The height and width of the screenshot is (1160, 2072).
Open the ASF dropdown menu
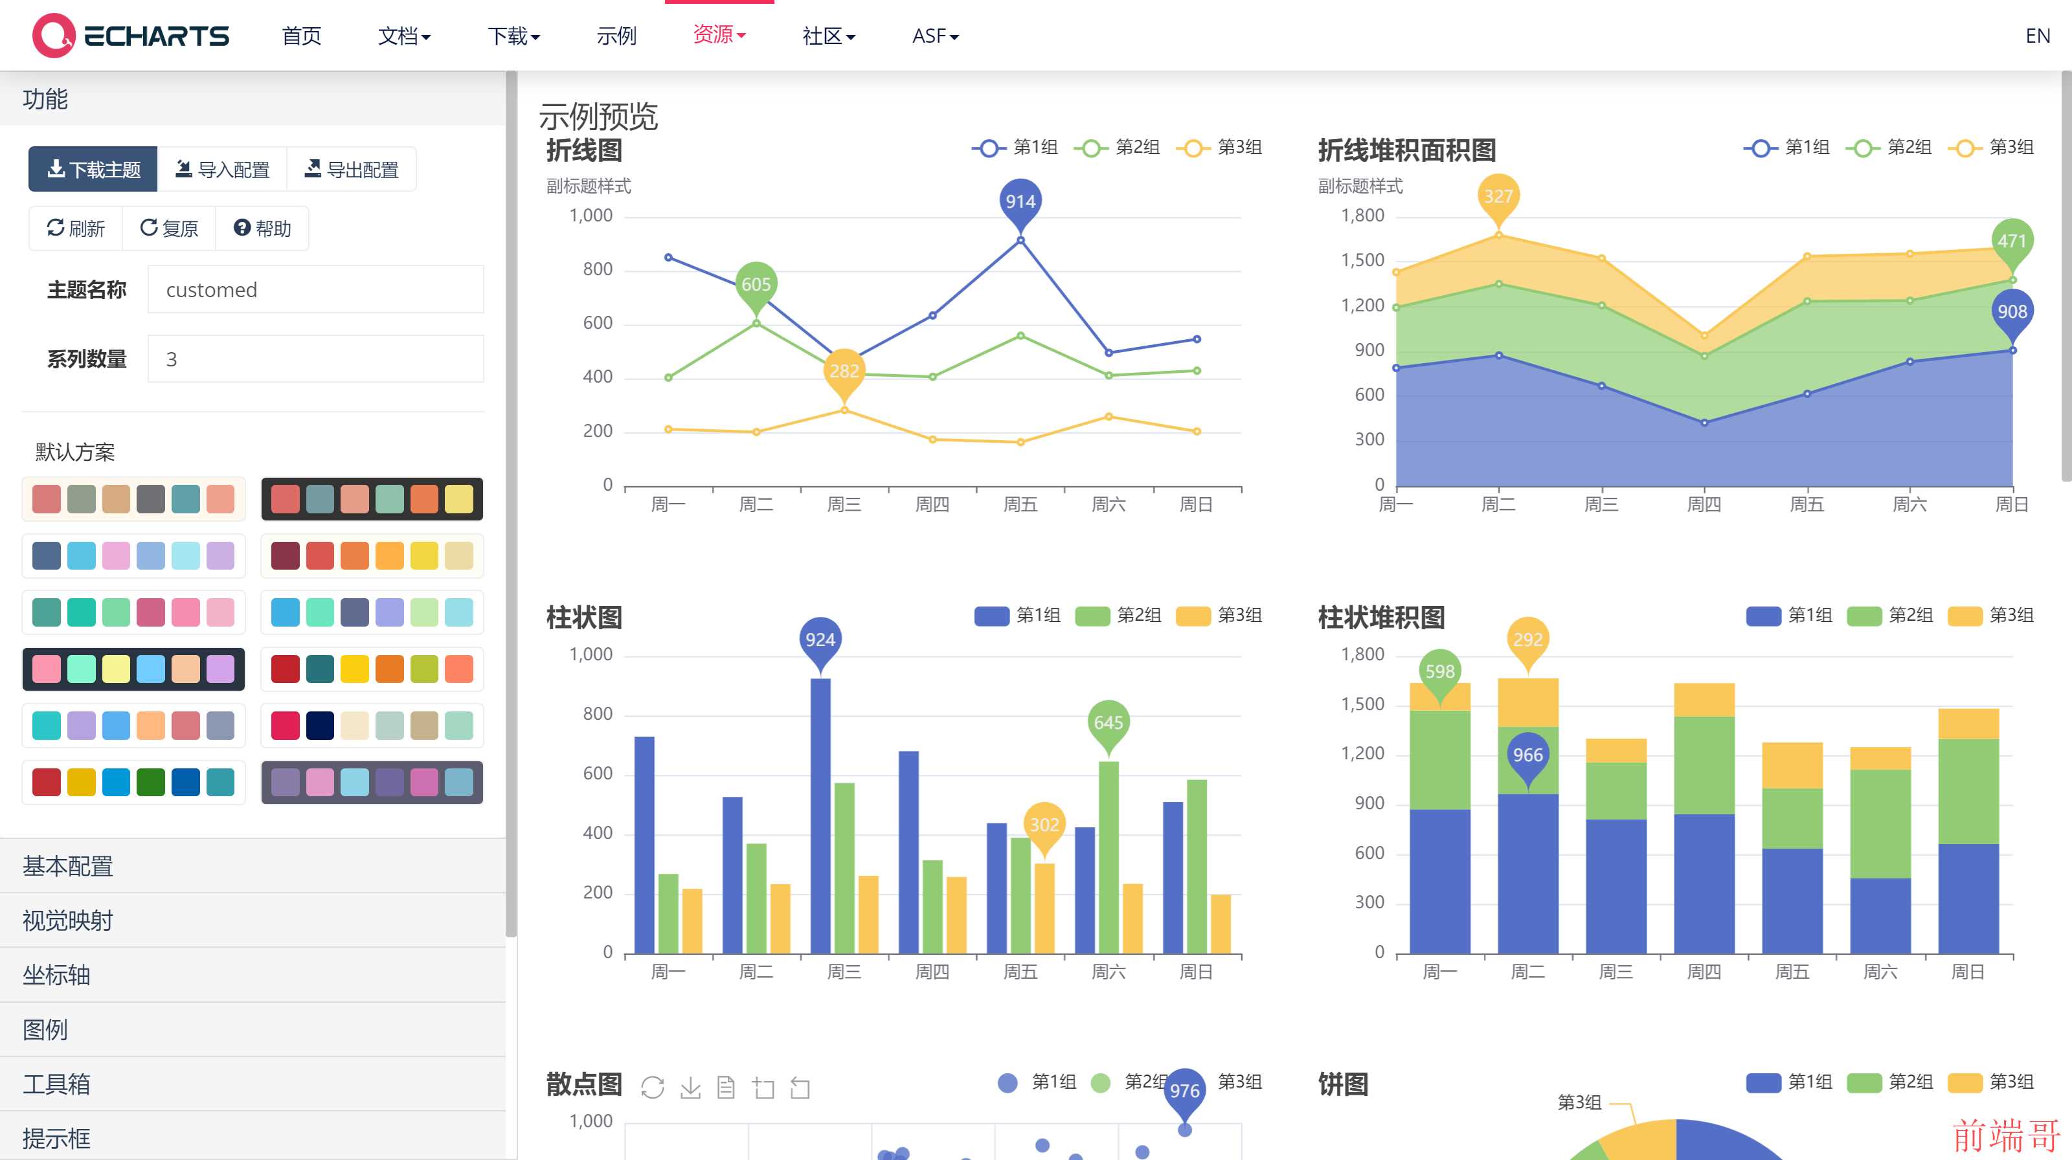pyautogui.click(x=934, y=36)
